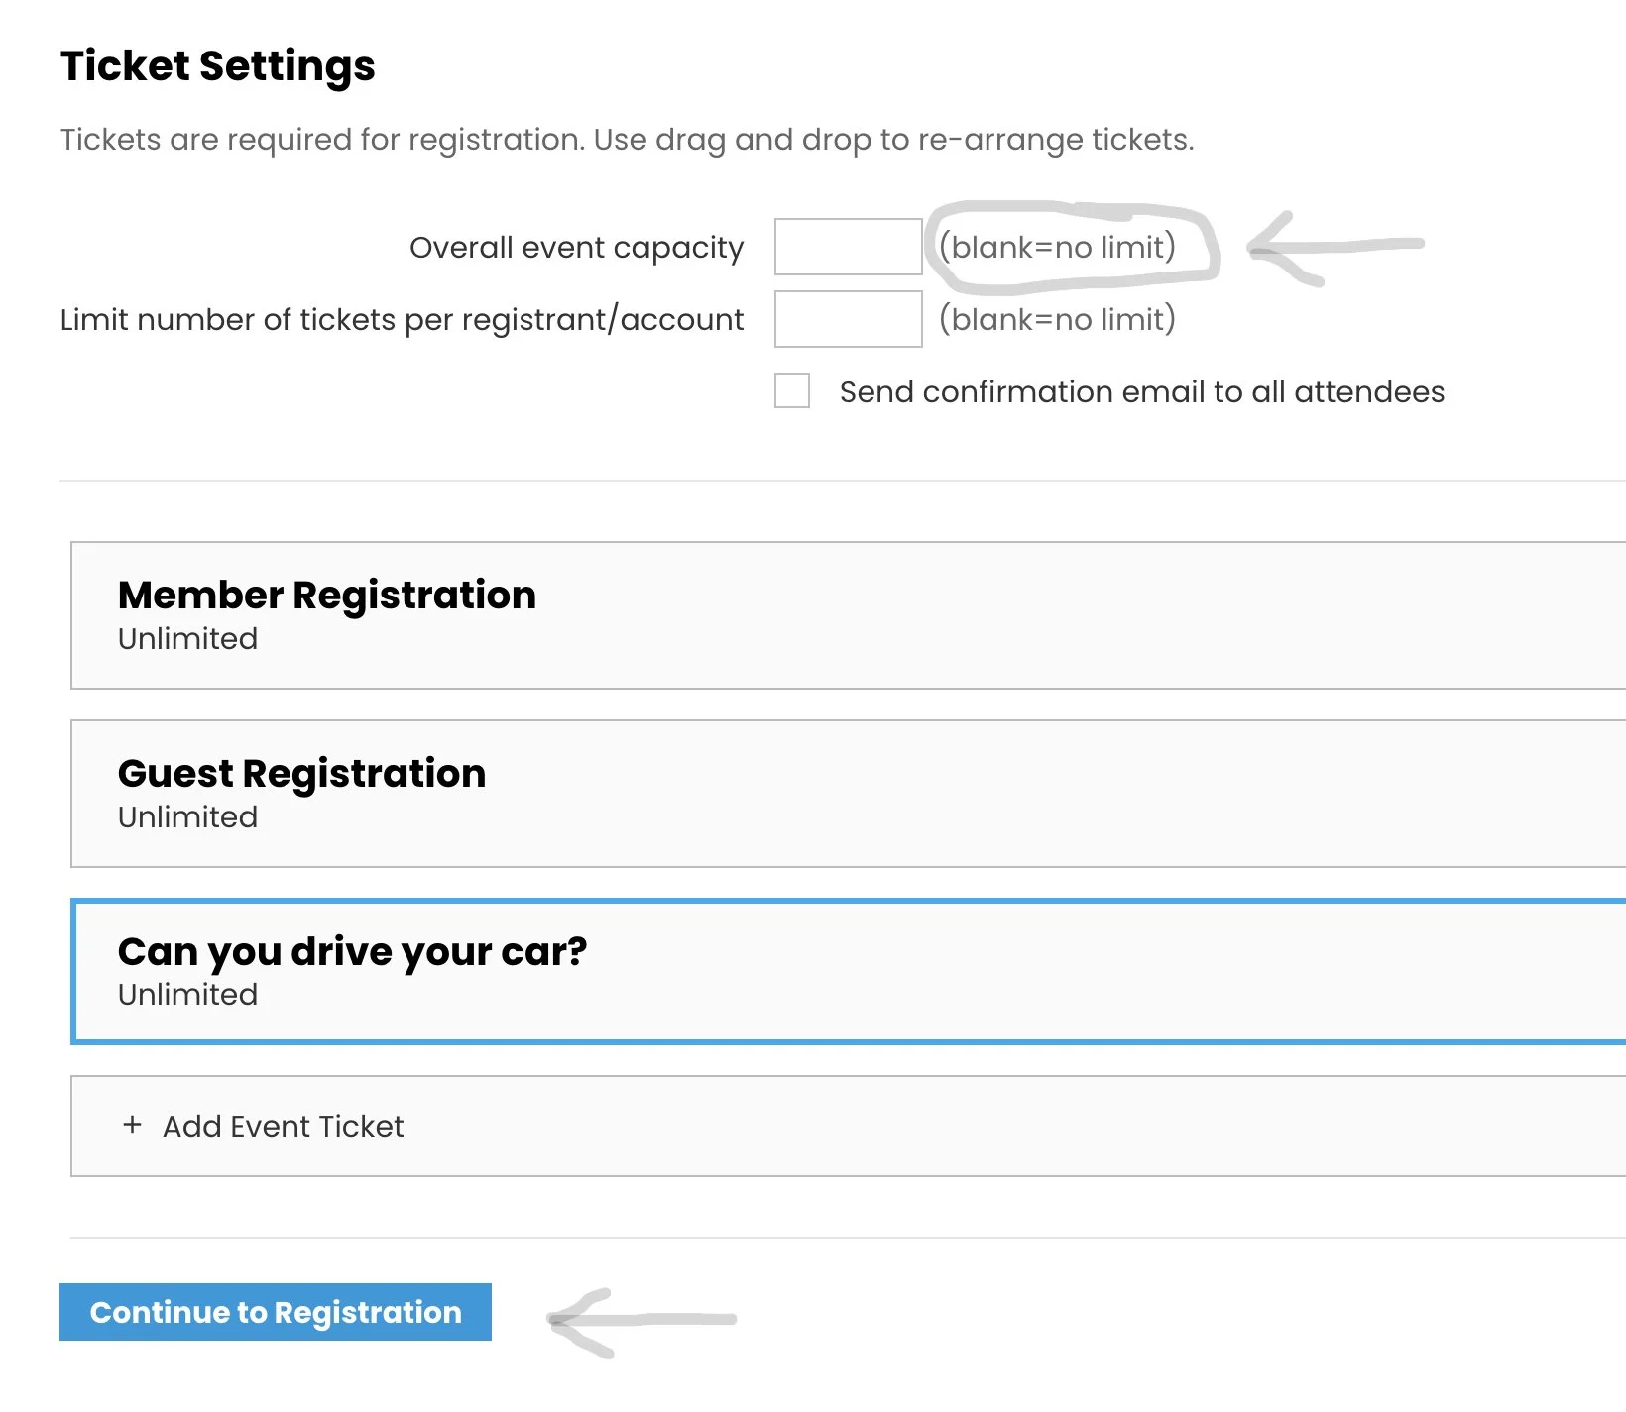Click the 'Limit number of tickets per registrant/account' label
The image size is (1626, 1412).
pyautogui.click(x=402, y=320)
